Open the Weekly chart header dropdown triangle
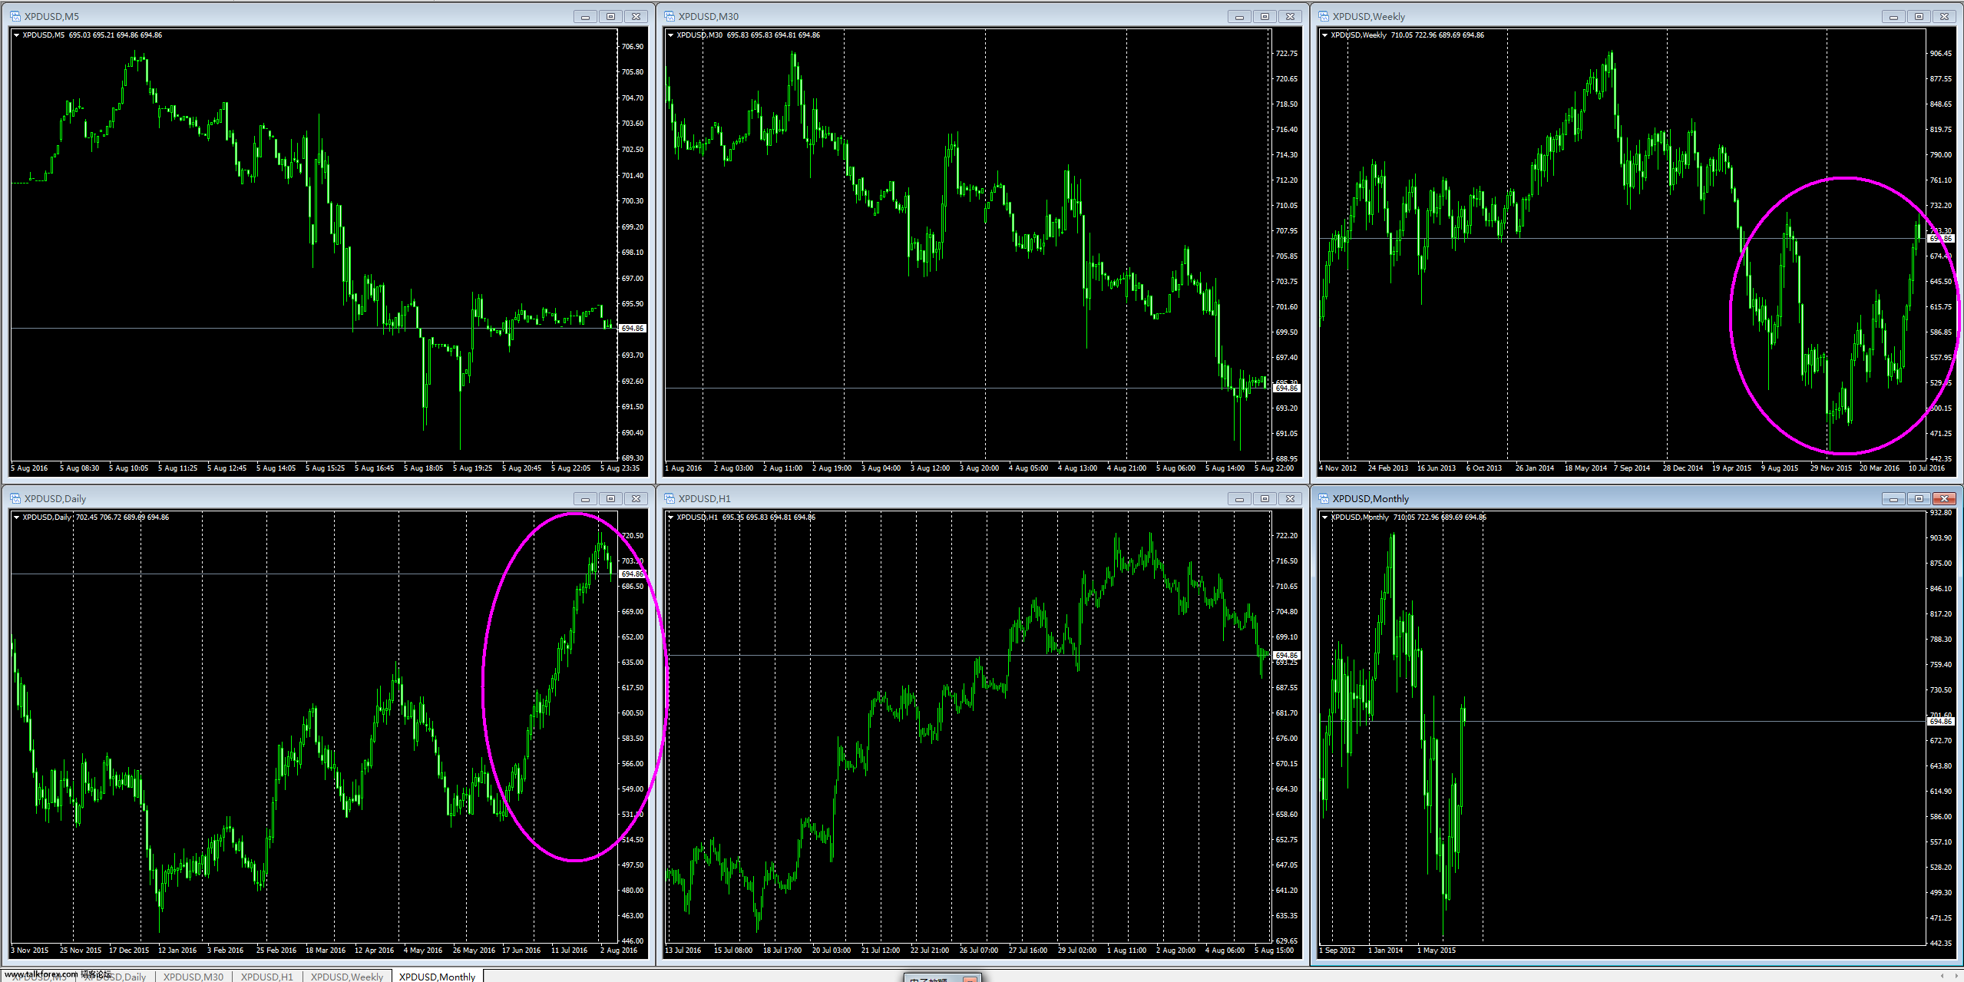The width and height of the screenshot is (1964, 982). (x=1324, y=35)
